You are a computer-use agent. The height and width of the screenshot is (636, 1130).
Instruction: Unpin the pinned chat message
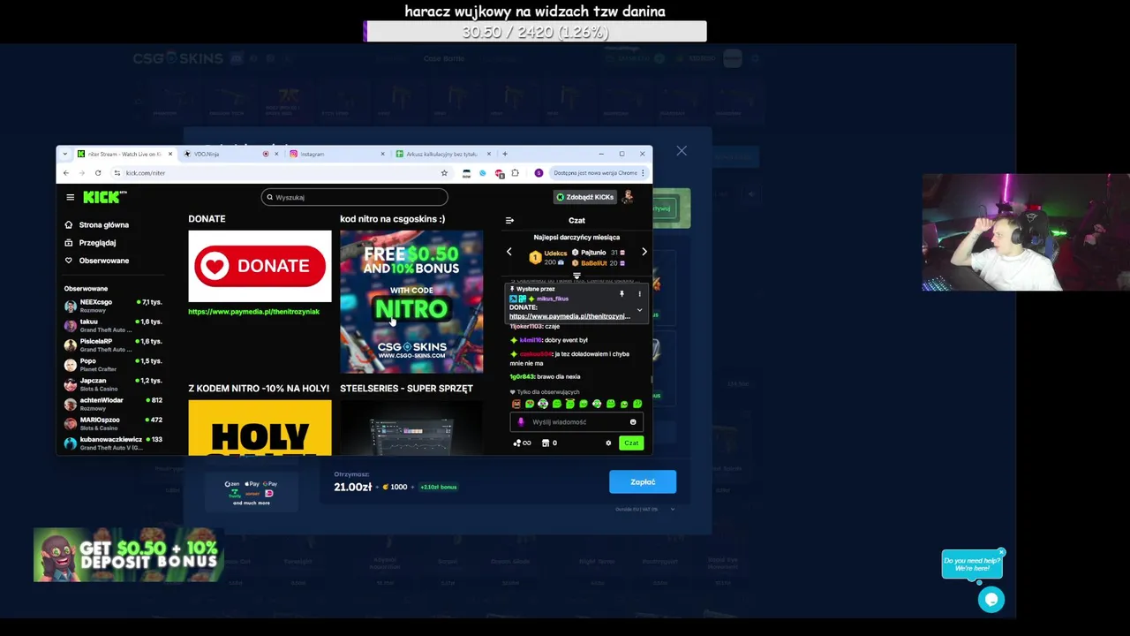(x=621, y=293)
